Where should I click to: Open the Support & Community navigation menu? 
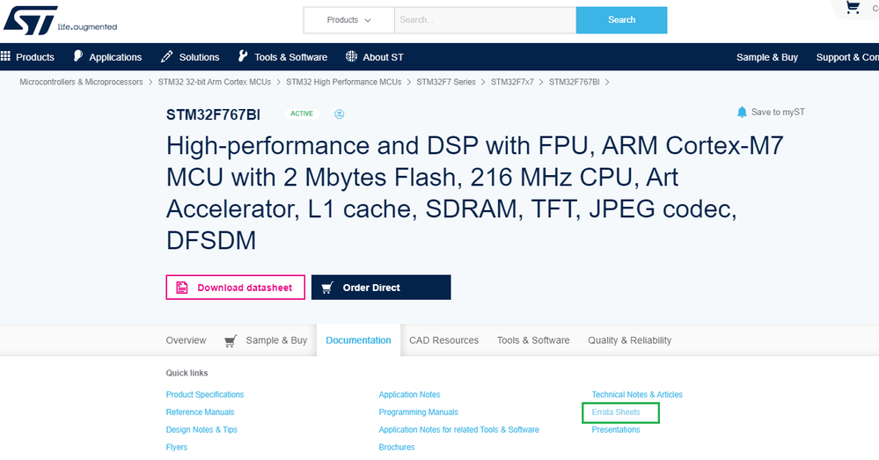tap(847, 57)
